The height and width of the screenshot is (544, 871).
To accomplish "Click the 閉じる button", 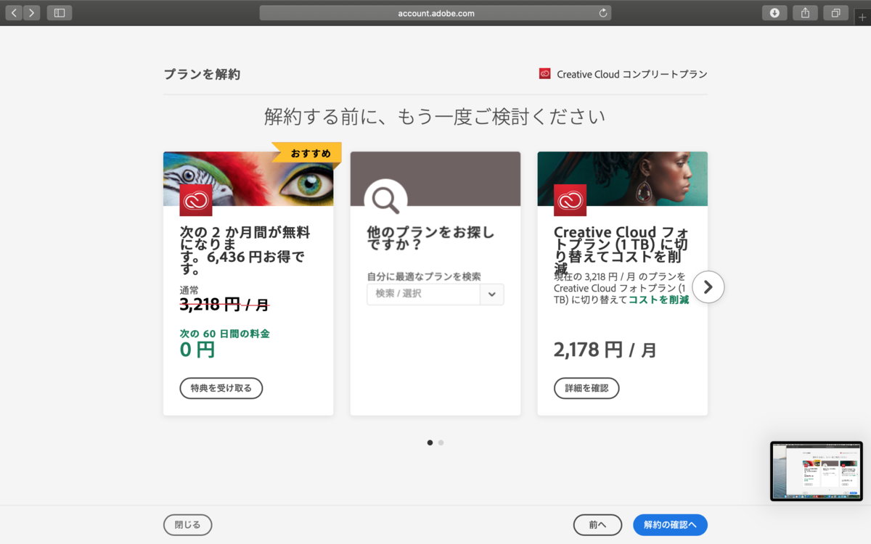I will pos(188,524).
